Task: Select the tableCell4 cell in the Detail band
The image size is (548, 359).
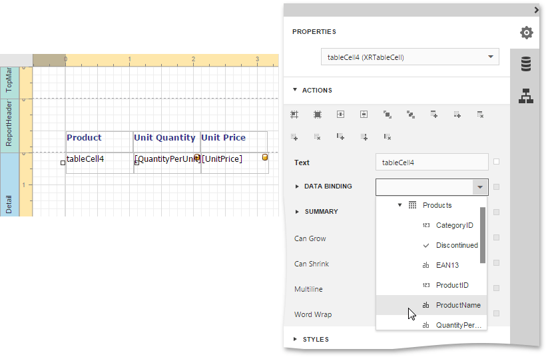Action: coord(100,163)
